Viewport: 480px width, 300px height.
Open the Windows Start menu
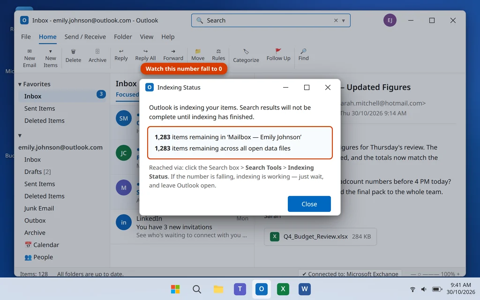[x=175, y=289]
